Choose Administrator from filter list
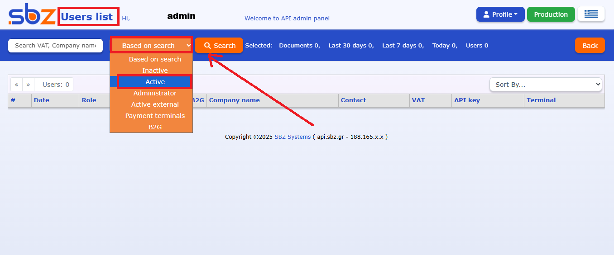614x255 pixels. [155, 93]
